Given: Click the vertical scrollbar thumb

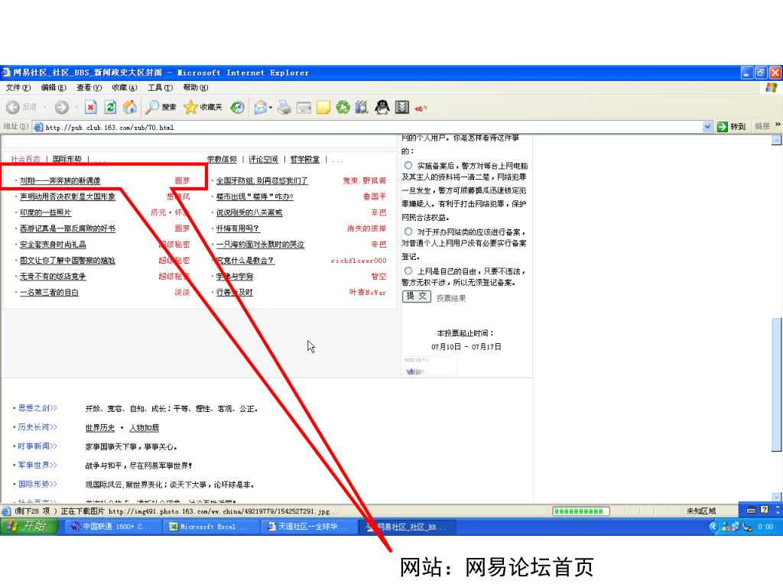Looking at the screenshot, I should click(777, 384).
